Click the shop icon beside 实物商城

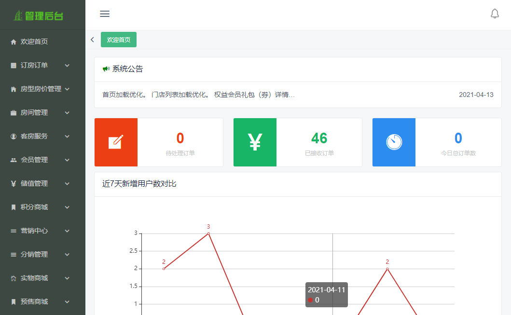click(14, 278)
